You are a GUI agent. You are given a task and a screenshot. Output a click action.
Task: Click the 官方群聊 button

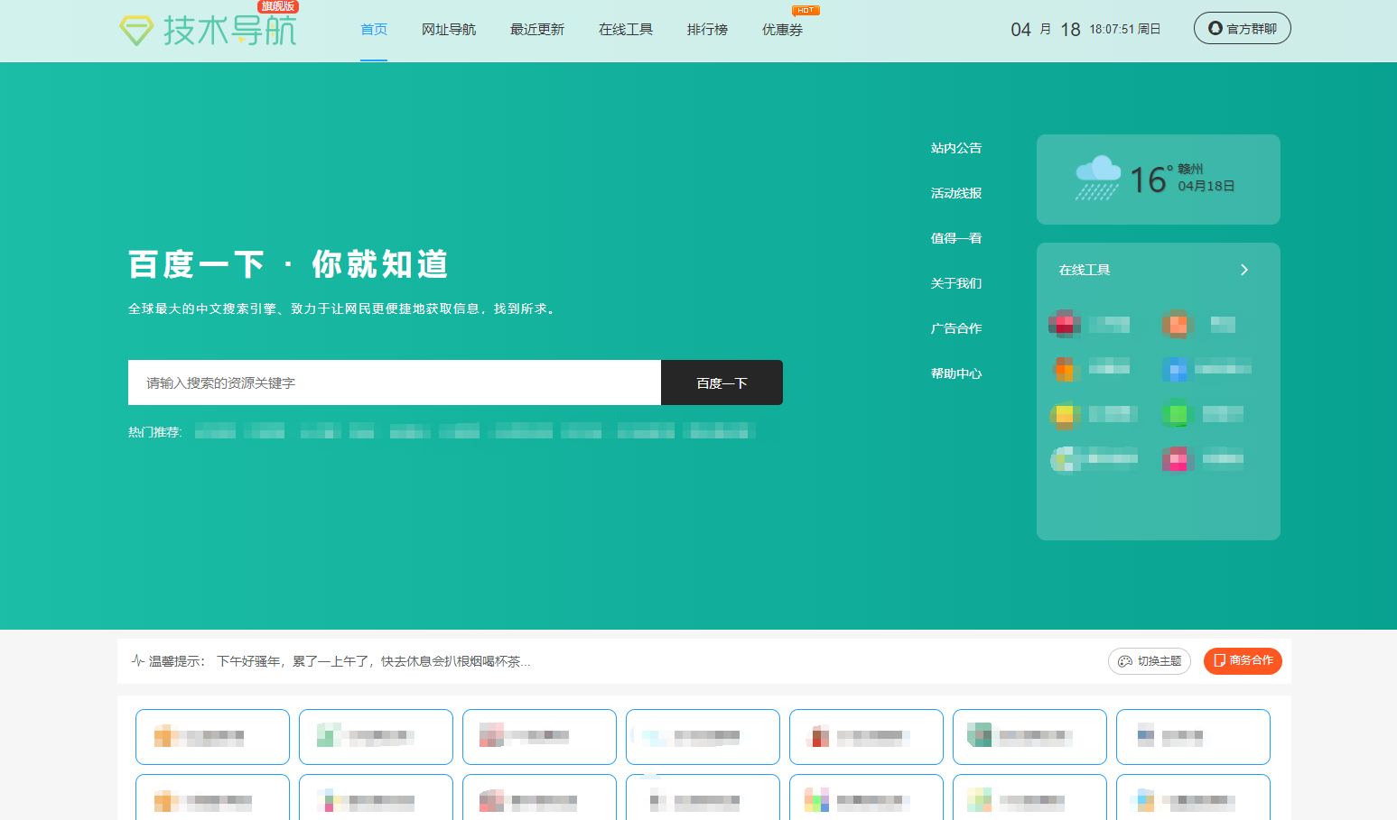(x=1242, y=29)
